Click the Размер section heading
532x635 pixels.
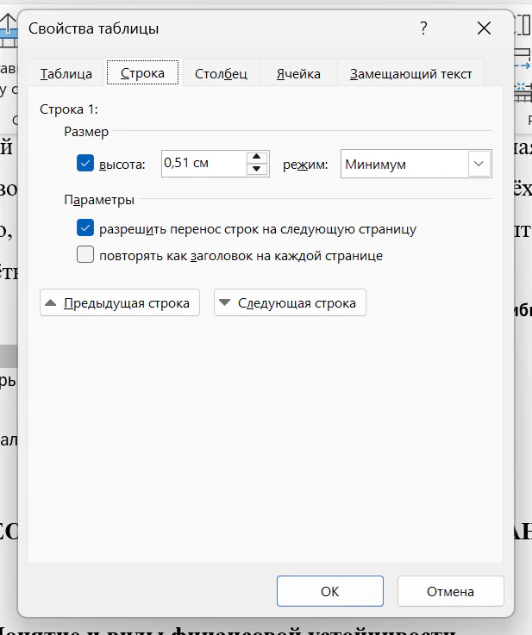point(86,132)
